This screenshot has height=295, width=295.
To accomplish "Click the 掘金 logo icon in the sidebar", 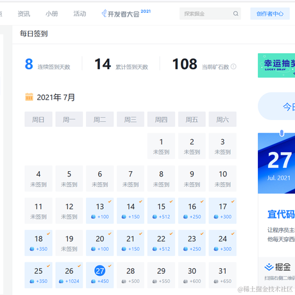I will [x=269, y=267].
